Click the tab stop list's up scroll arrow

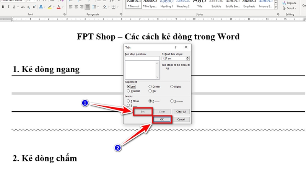(x=157, y=63)
